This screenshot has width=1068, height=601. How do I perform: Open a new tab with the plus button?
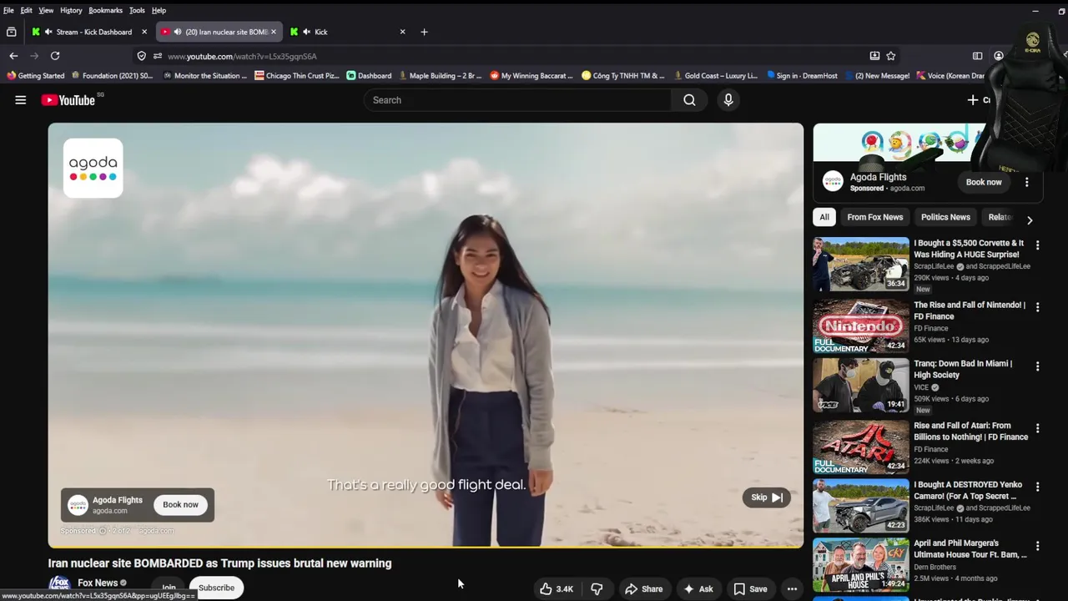424,32
